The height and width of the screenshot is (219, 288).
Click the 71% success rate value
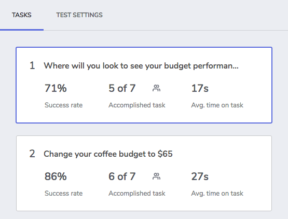pos(56,88)
